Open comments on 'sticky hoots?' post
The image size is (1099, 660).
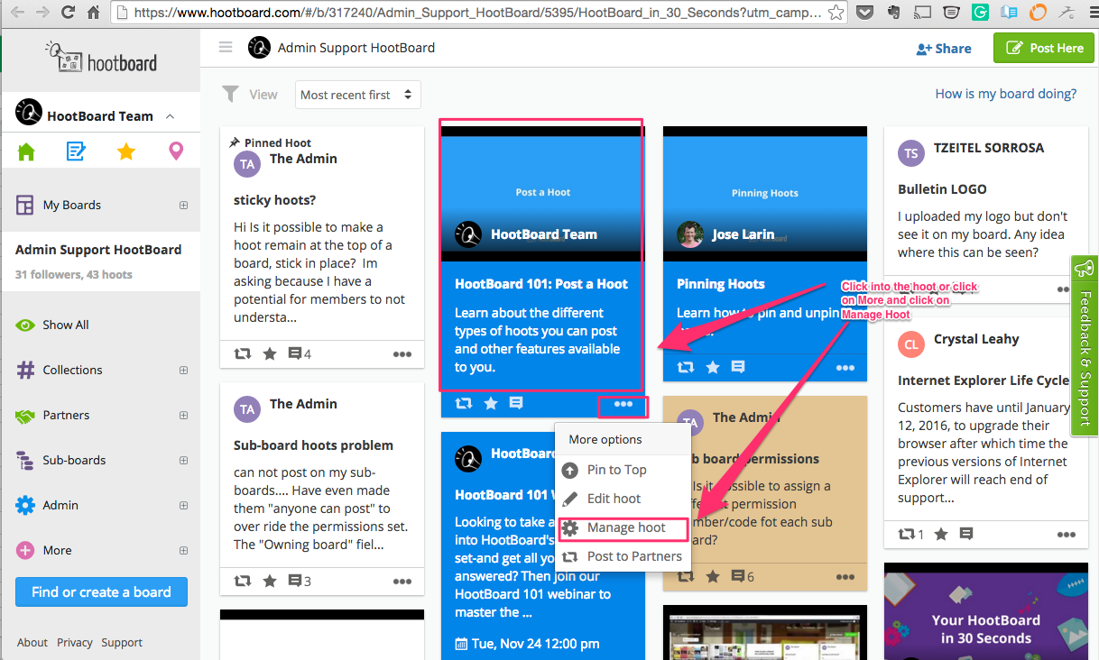300,354
